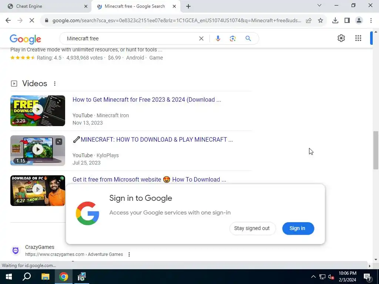Clear the search box with X icon
Image resolution: width=379 pixels, height=284 pixels.
pos(201,38)
